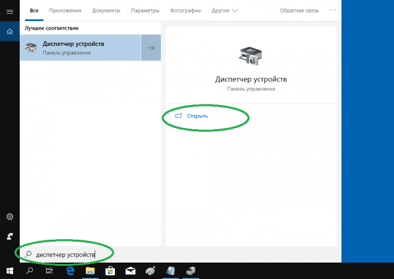Image resolution: width=394 pixels, height=279 pixels.
Task: Click Открыть to launch Device Manager
Action: 192,116
